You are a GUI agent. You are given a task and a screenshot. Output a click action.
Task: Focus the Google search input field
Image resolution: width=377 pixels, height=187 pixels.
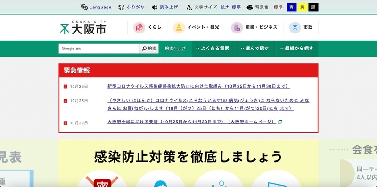pos(99,49)
